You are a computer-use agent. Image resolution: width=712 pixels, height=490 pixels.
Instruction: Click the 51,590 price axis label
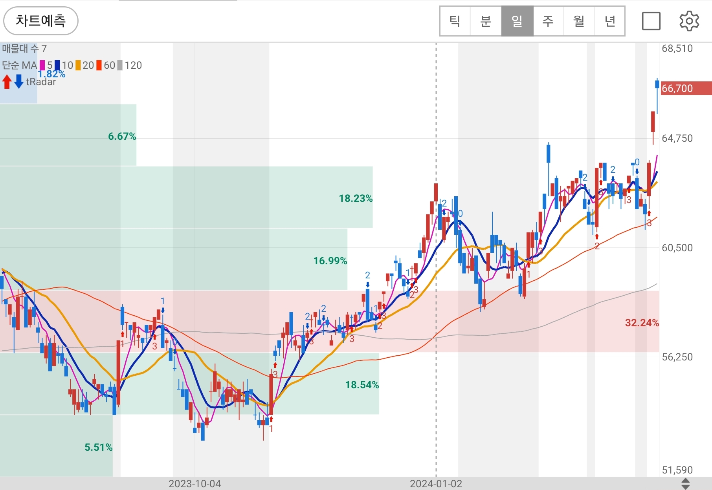point(677,470)
